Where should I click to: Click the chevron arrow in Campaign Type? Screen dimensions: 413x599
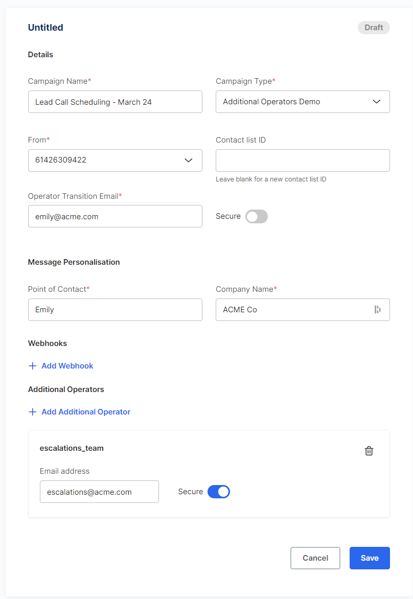coord(376,102)
